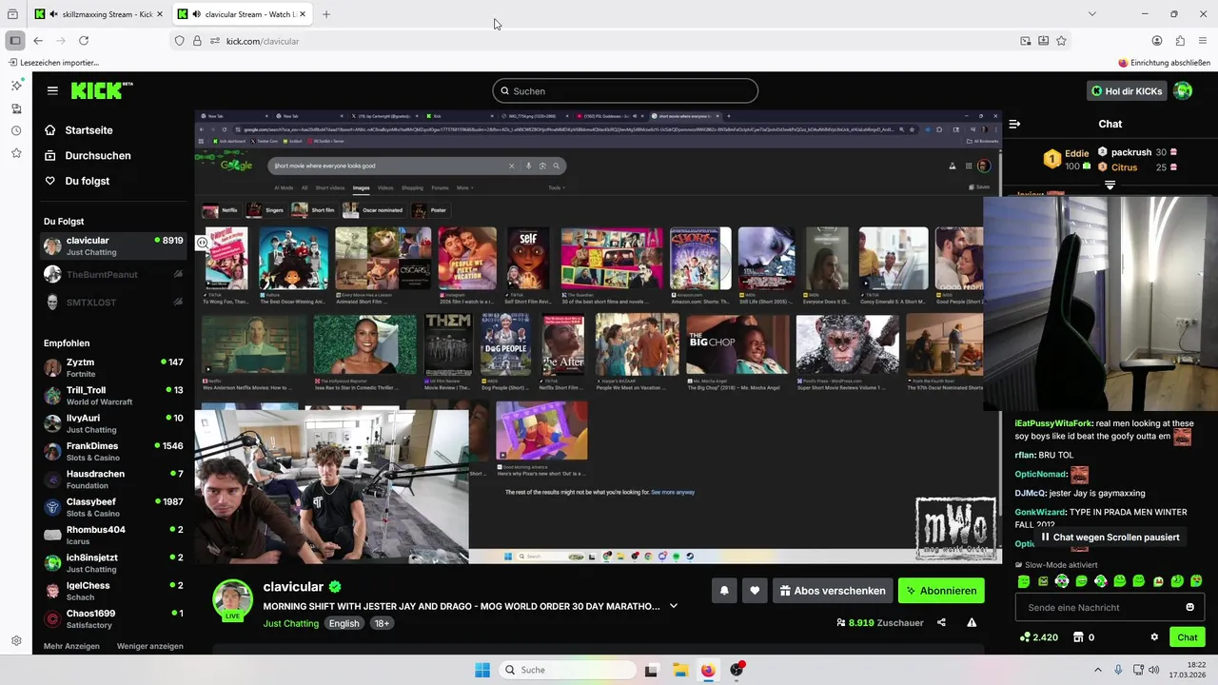
Task: Expand the stream title details chevron
Action: tap(674, 606)
